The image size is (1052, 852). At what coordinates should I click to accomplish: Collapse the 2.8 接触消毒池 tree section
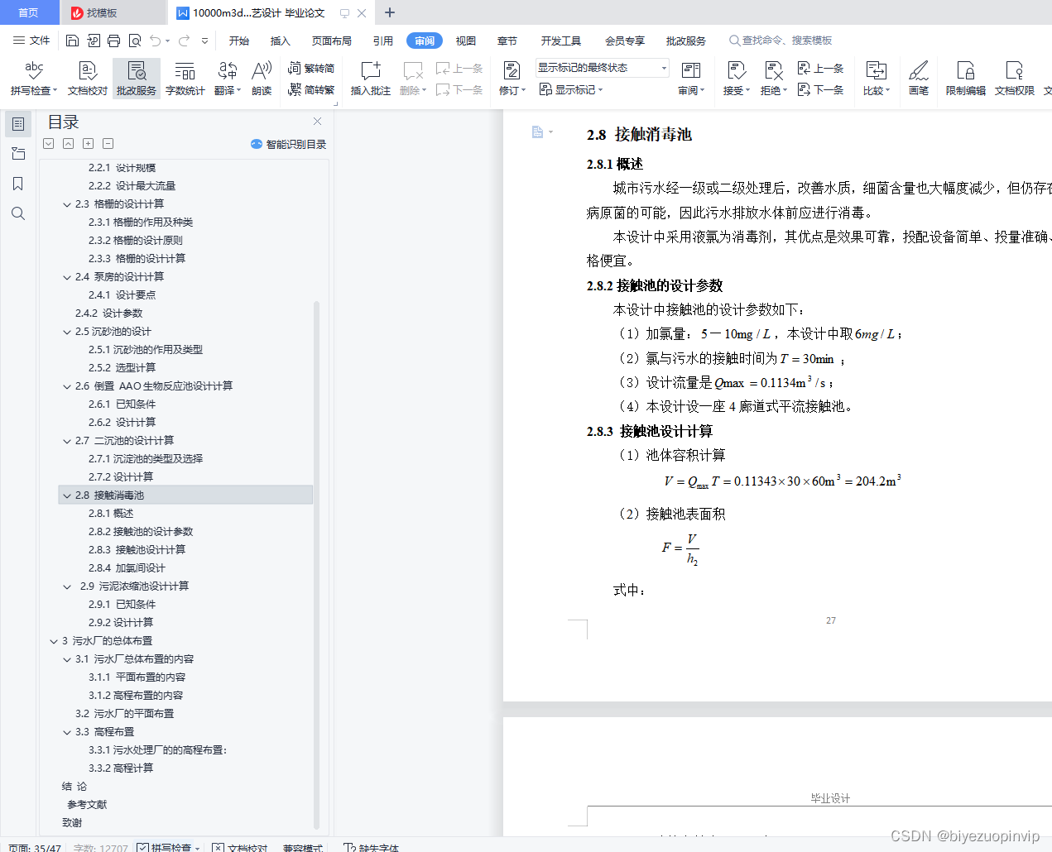tap(67, 495)
